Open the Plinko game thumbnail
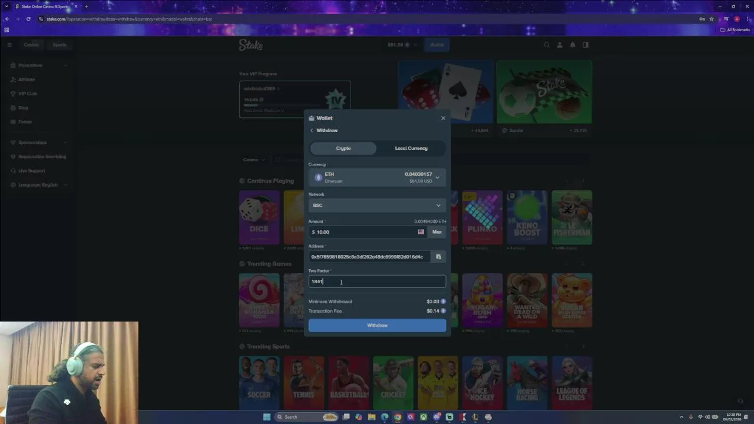This screenshot has width=754, height=424. pyautogui.click(x=482, y=217)
